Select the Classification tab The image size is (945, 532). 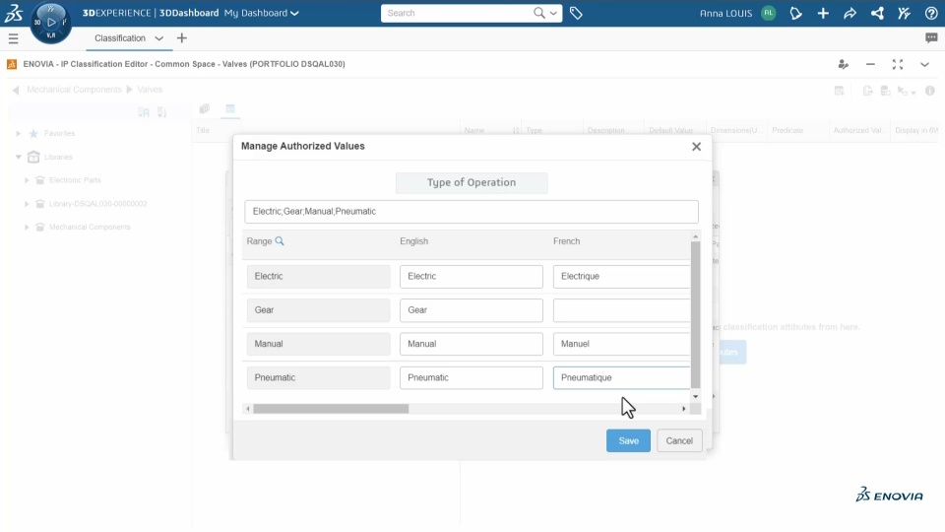(x=120, y=38)
